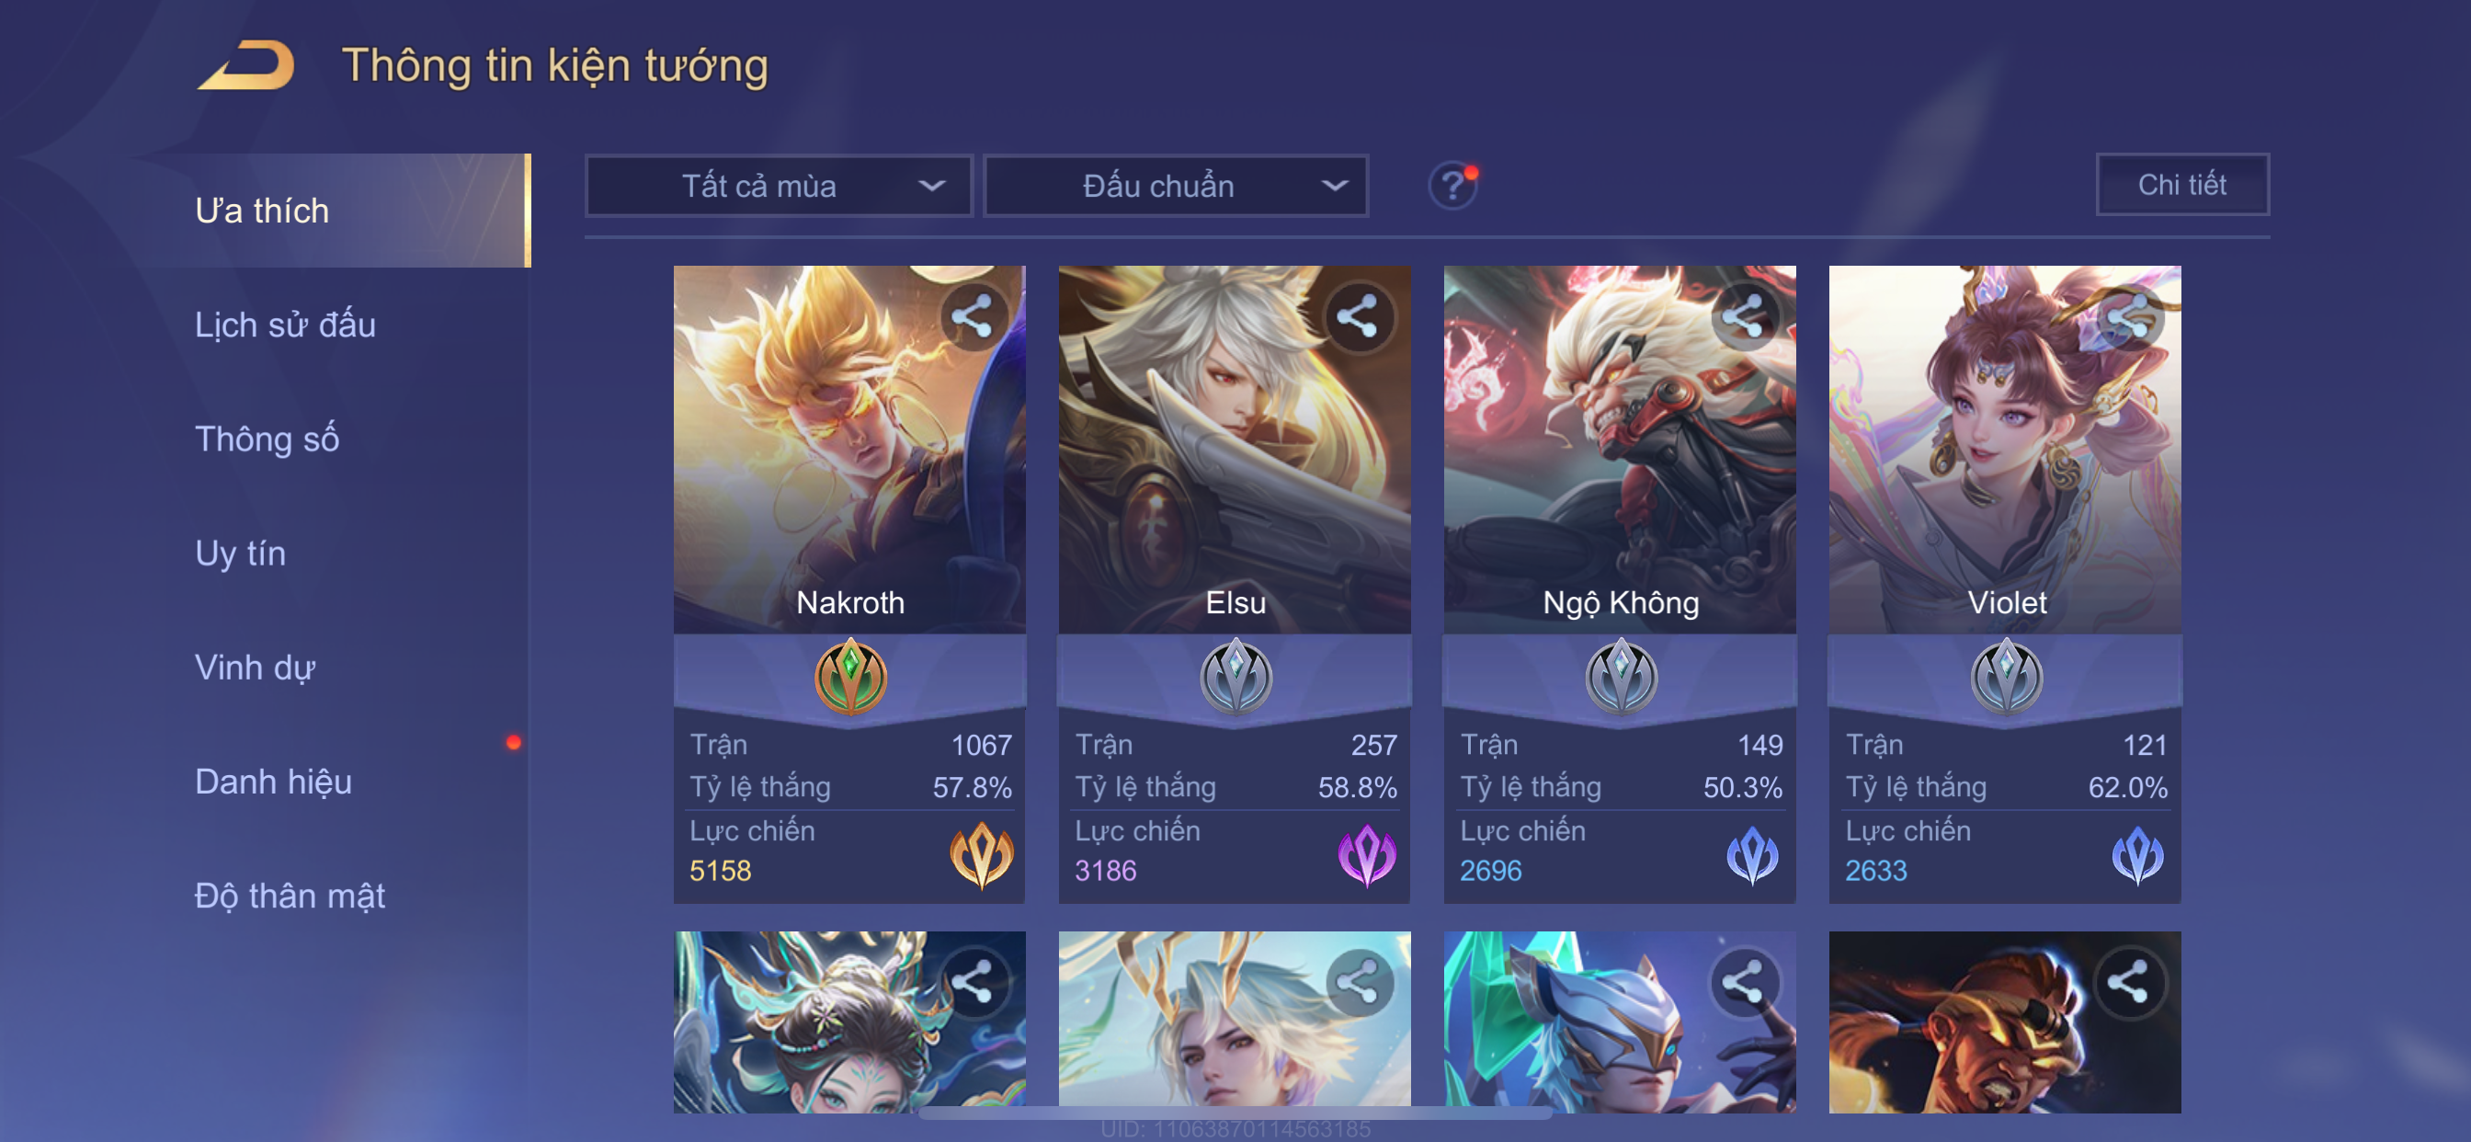Open the Danh hiệu tab
Viewport: 2471px width, 1142px height.
click(273, 782)
